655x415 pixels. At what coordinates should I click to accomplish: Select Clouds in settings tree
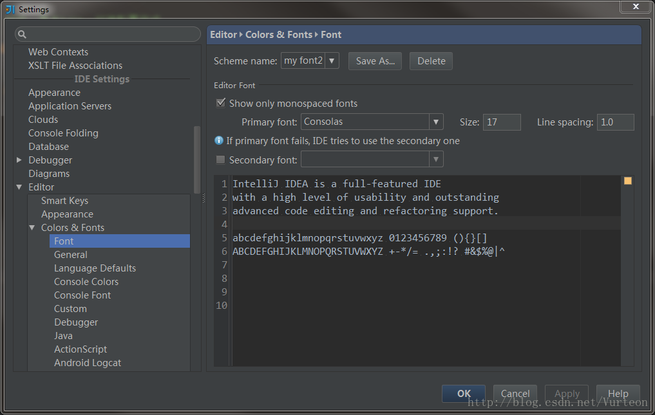43,120
